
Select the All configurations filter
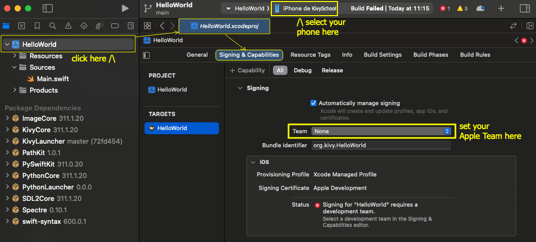[x=280, y=70]
